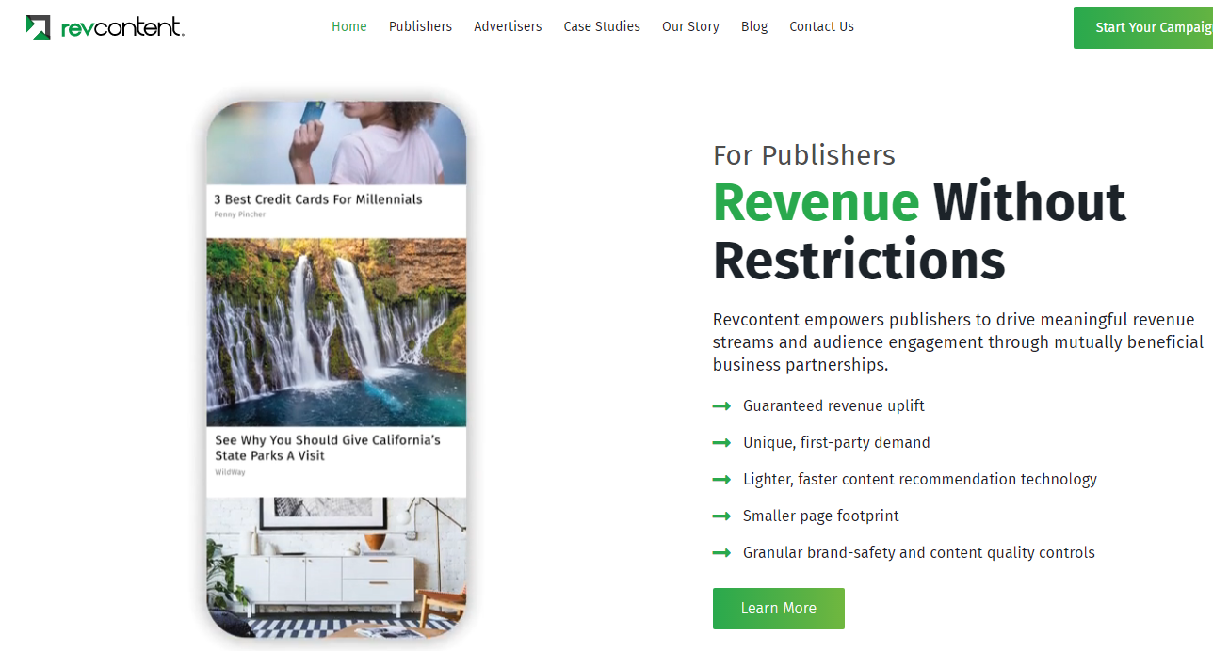Go to Contact Us
This screenshot has width=1213, height=651.
pyautogui.click(x=821, y=26)
